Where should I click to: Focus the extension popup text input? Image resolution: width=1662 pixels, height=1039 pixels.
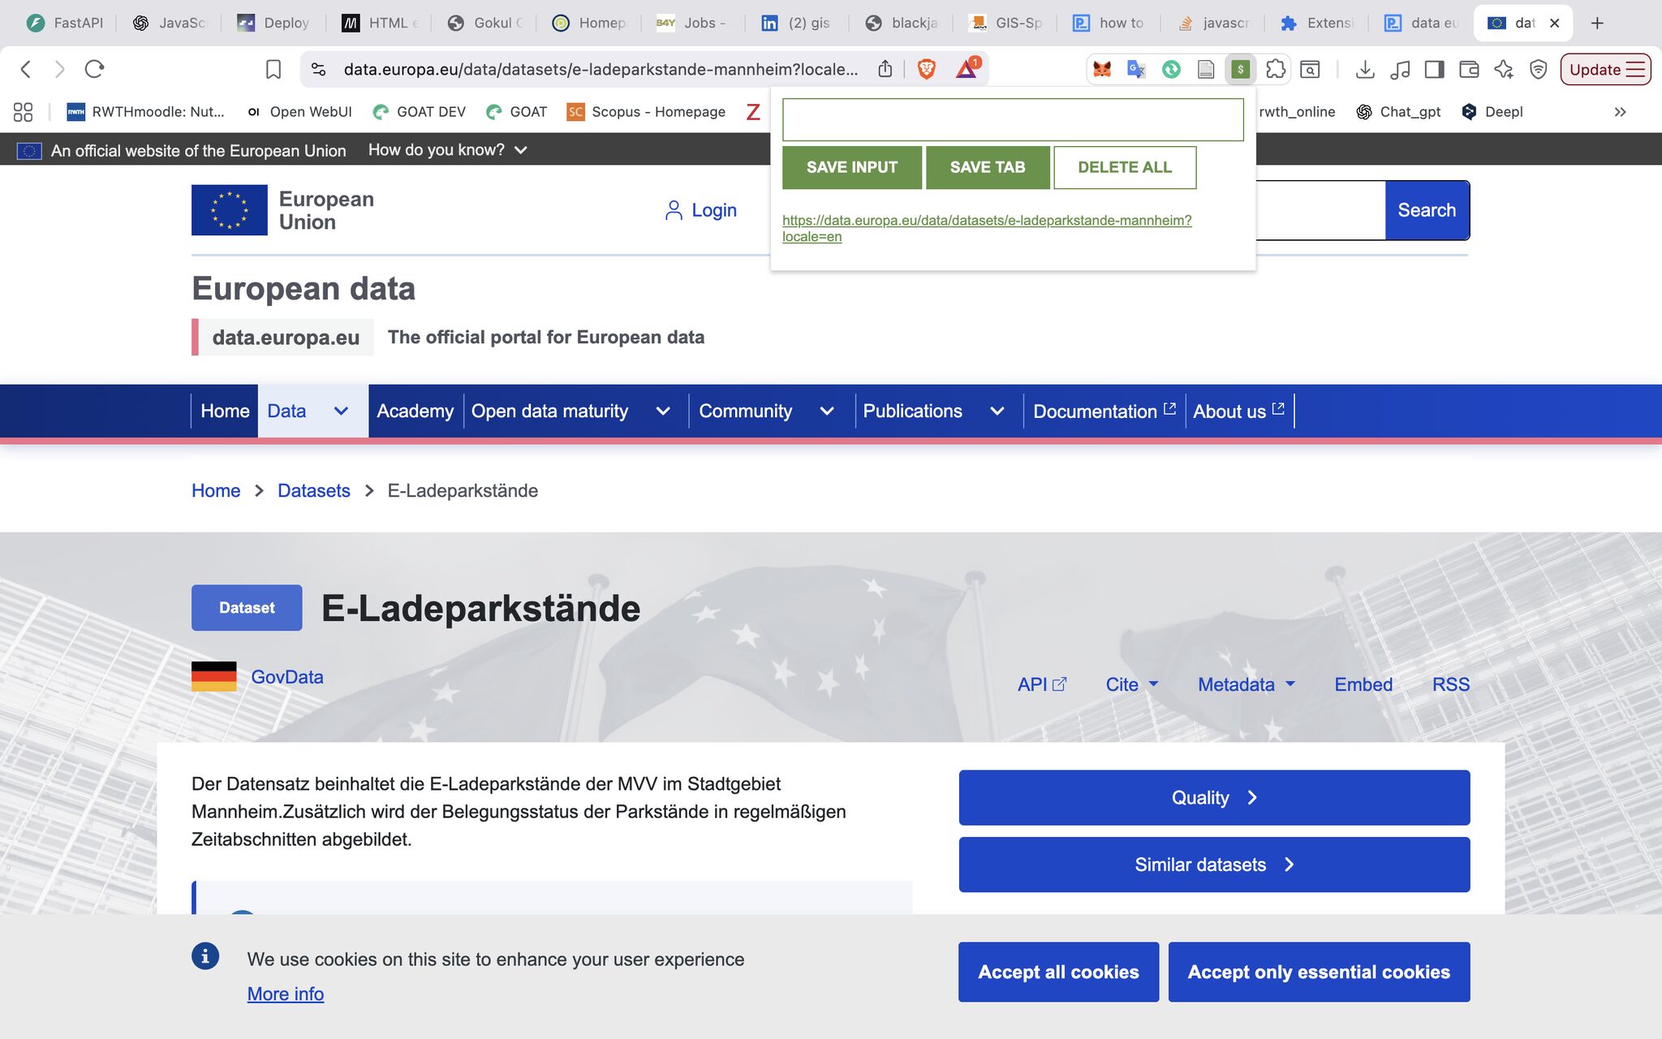click(x=1013, y=119)
